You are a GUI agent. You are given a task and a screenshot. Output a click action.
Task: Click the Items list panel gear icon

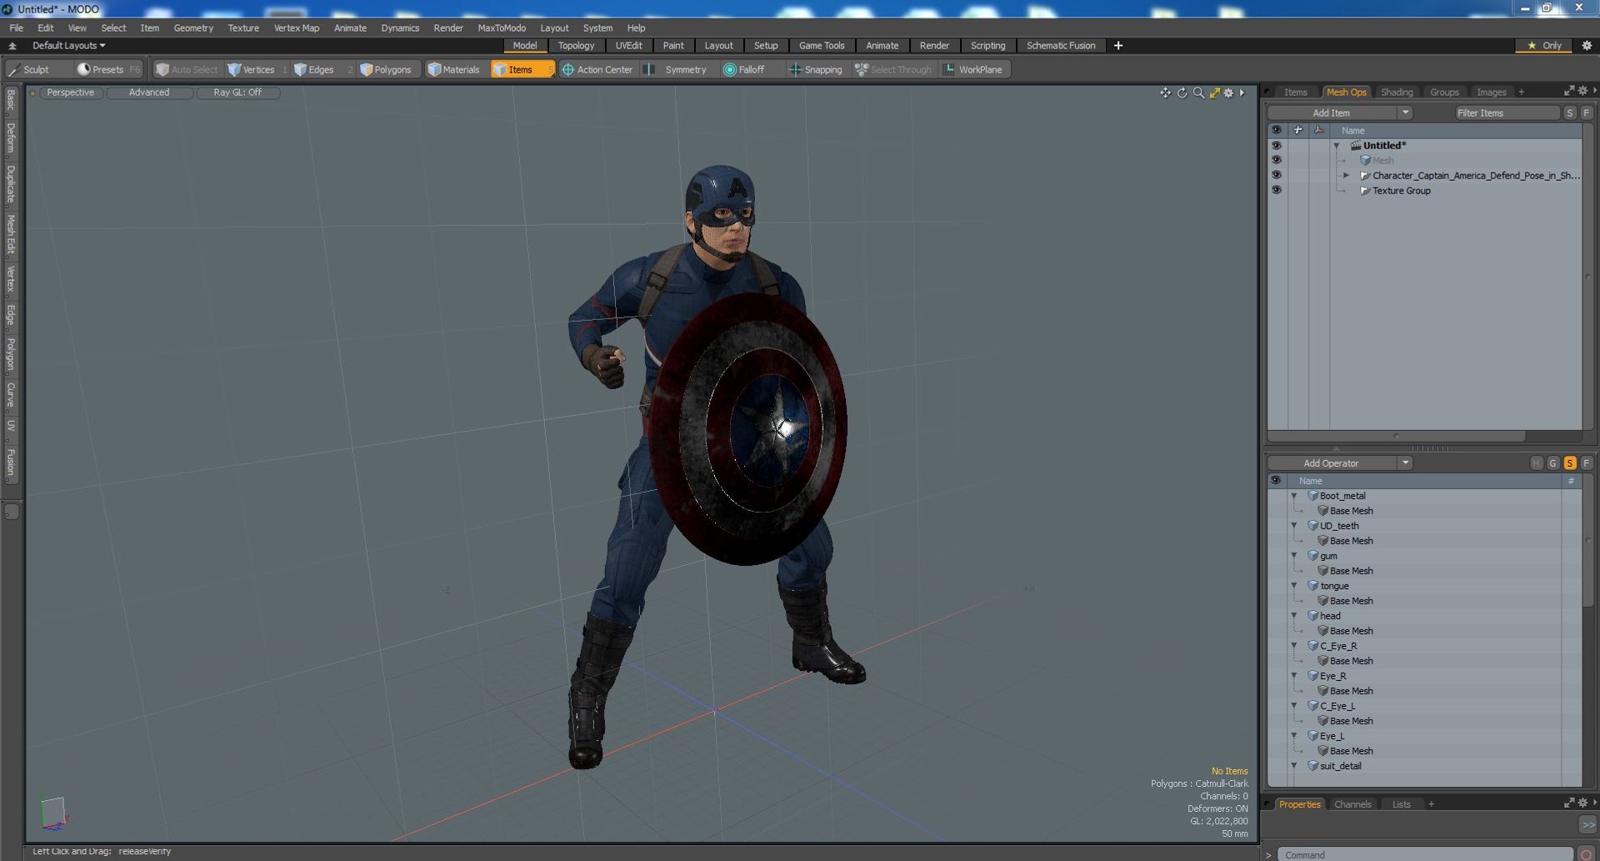(x=1582, y=91)
